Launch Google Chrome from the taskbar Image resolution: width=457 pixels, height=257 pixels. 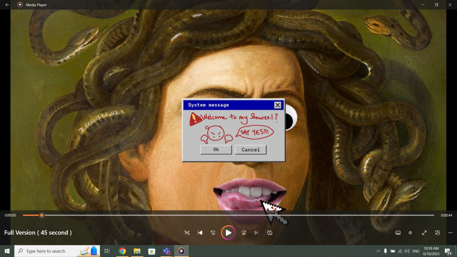[x=122, y=251]
